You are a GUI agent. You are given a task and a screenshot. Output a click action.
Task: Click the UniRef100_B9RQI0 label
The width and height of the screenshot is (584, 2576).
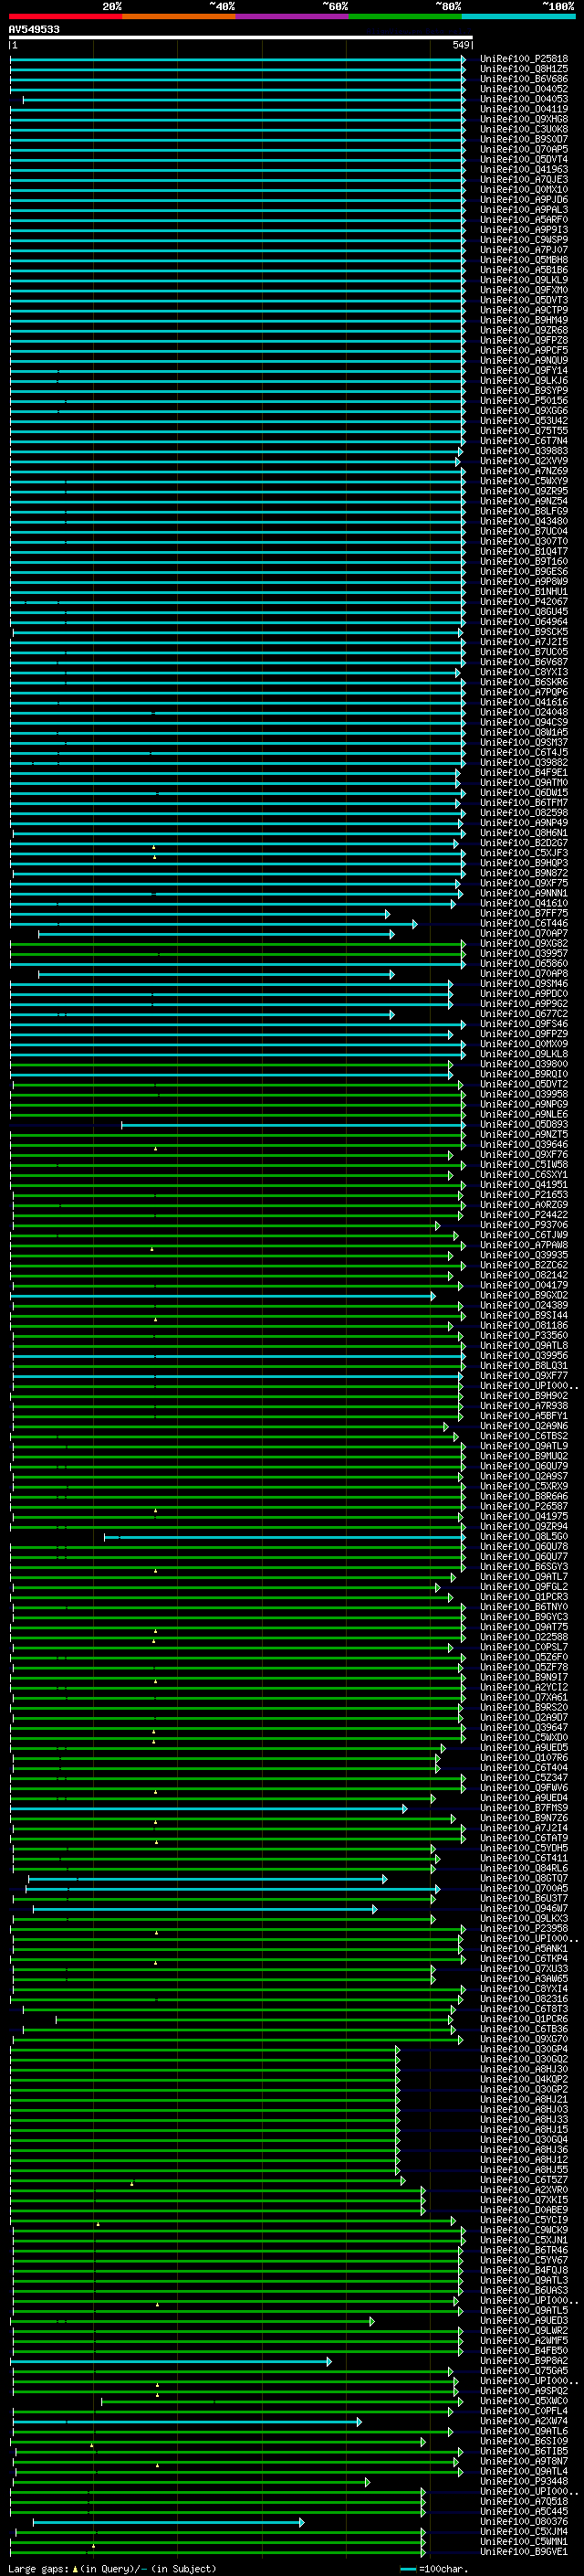[x=524, y=1074]
